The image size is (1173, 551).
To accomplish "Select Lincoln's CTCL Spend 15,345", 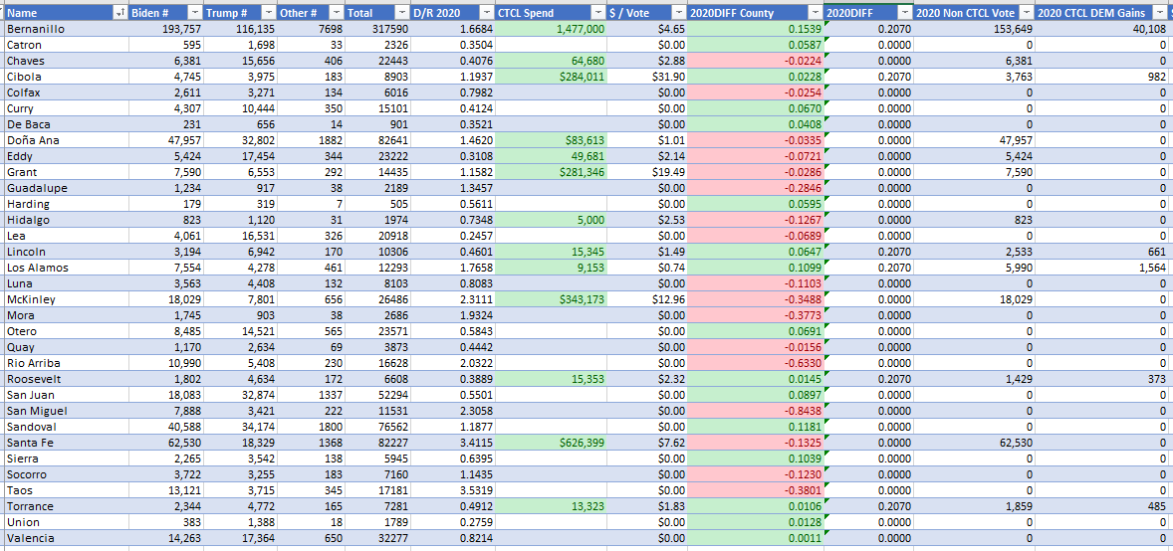I will [551, 252].
